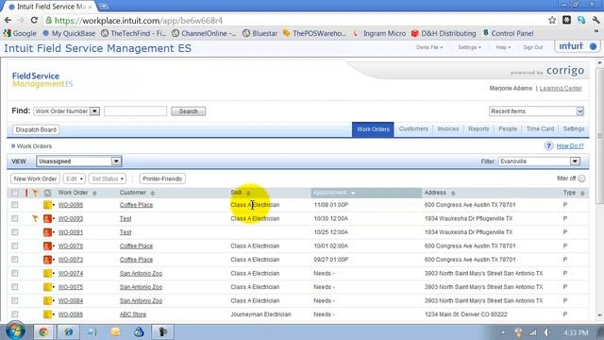The image size is (604, 340).
Task: Open status icon menu for WO-0074
Action: [48, 273]
